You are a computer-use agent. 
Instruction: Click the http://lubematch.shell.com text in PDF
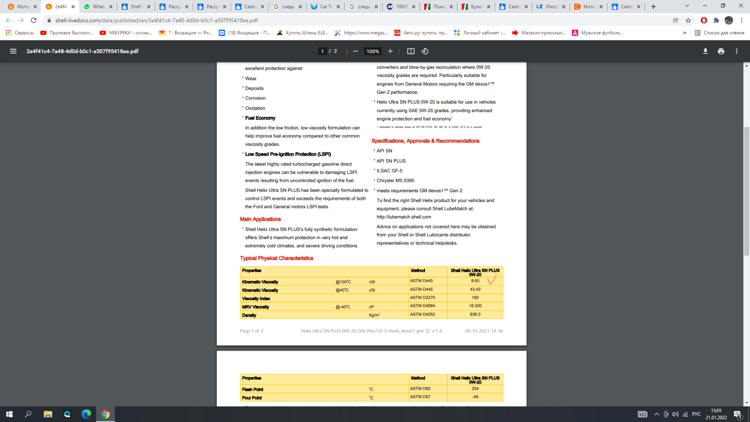click(404, 217)
